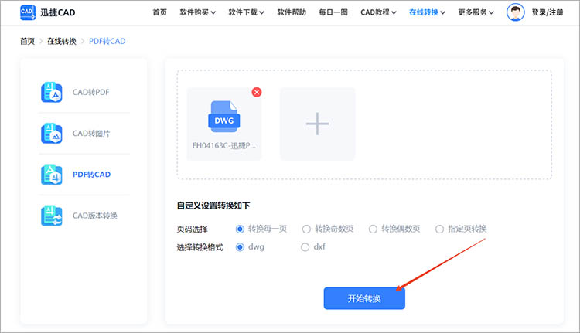The height and width of the screenshot is (333, 580).
Task: Expand 更多服务 dropdown menu
Action: click(476, 12)
